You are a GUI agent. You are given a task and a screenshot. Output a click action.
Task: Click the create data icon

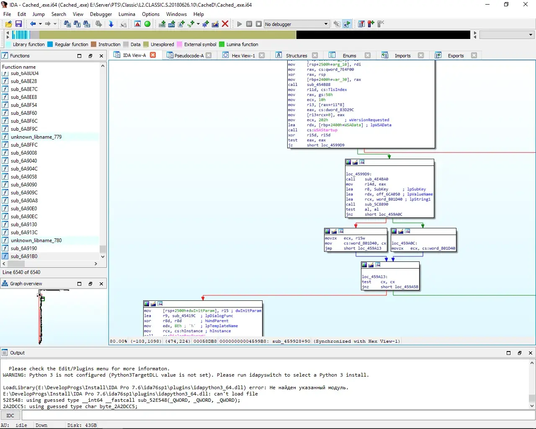(172, 24)
